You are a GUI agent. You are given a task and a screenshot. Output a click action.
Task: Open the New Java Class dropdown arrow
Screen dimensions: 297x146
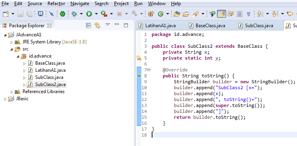168,14
